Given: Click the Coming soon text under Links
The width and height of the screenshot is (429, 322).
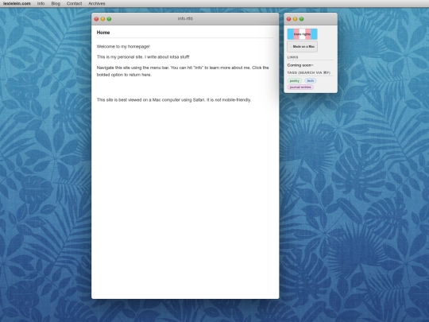Looking at the screenshot, I should tap(300, 65).
